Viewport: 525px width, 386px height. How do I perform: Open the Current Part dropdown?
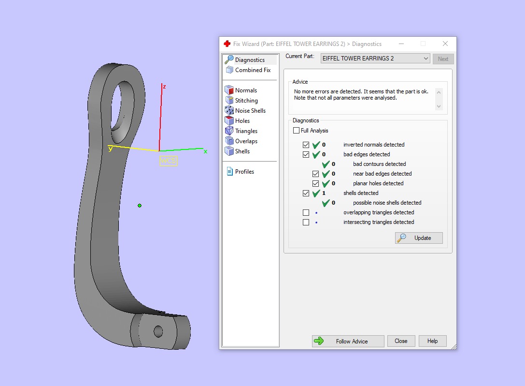[375, 59]
